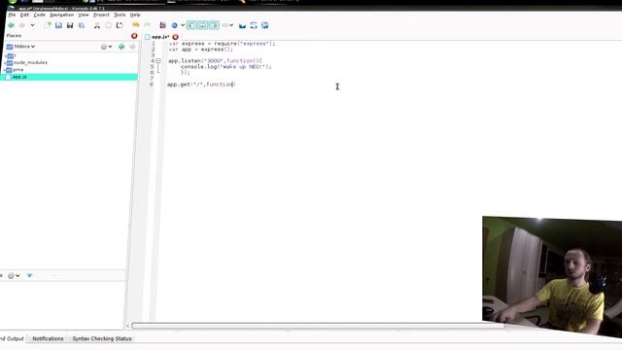Expand the first folder in Places tree
Screen dimensions: 622x350
click(5, 56)
